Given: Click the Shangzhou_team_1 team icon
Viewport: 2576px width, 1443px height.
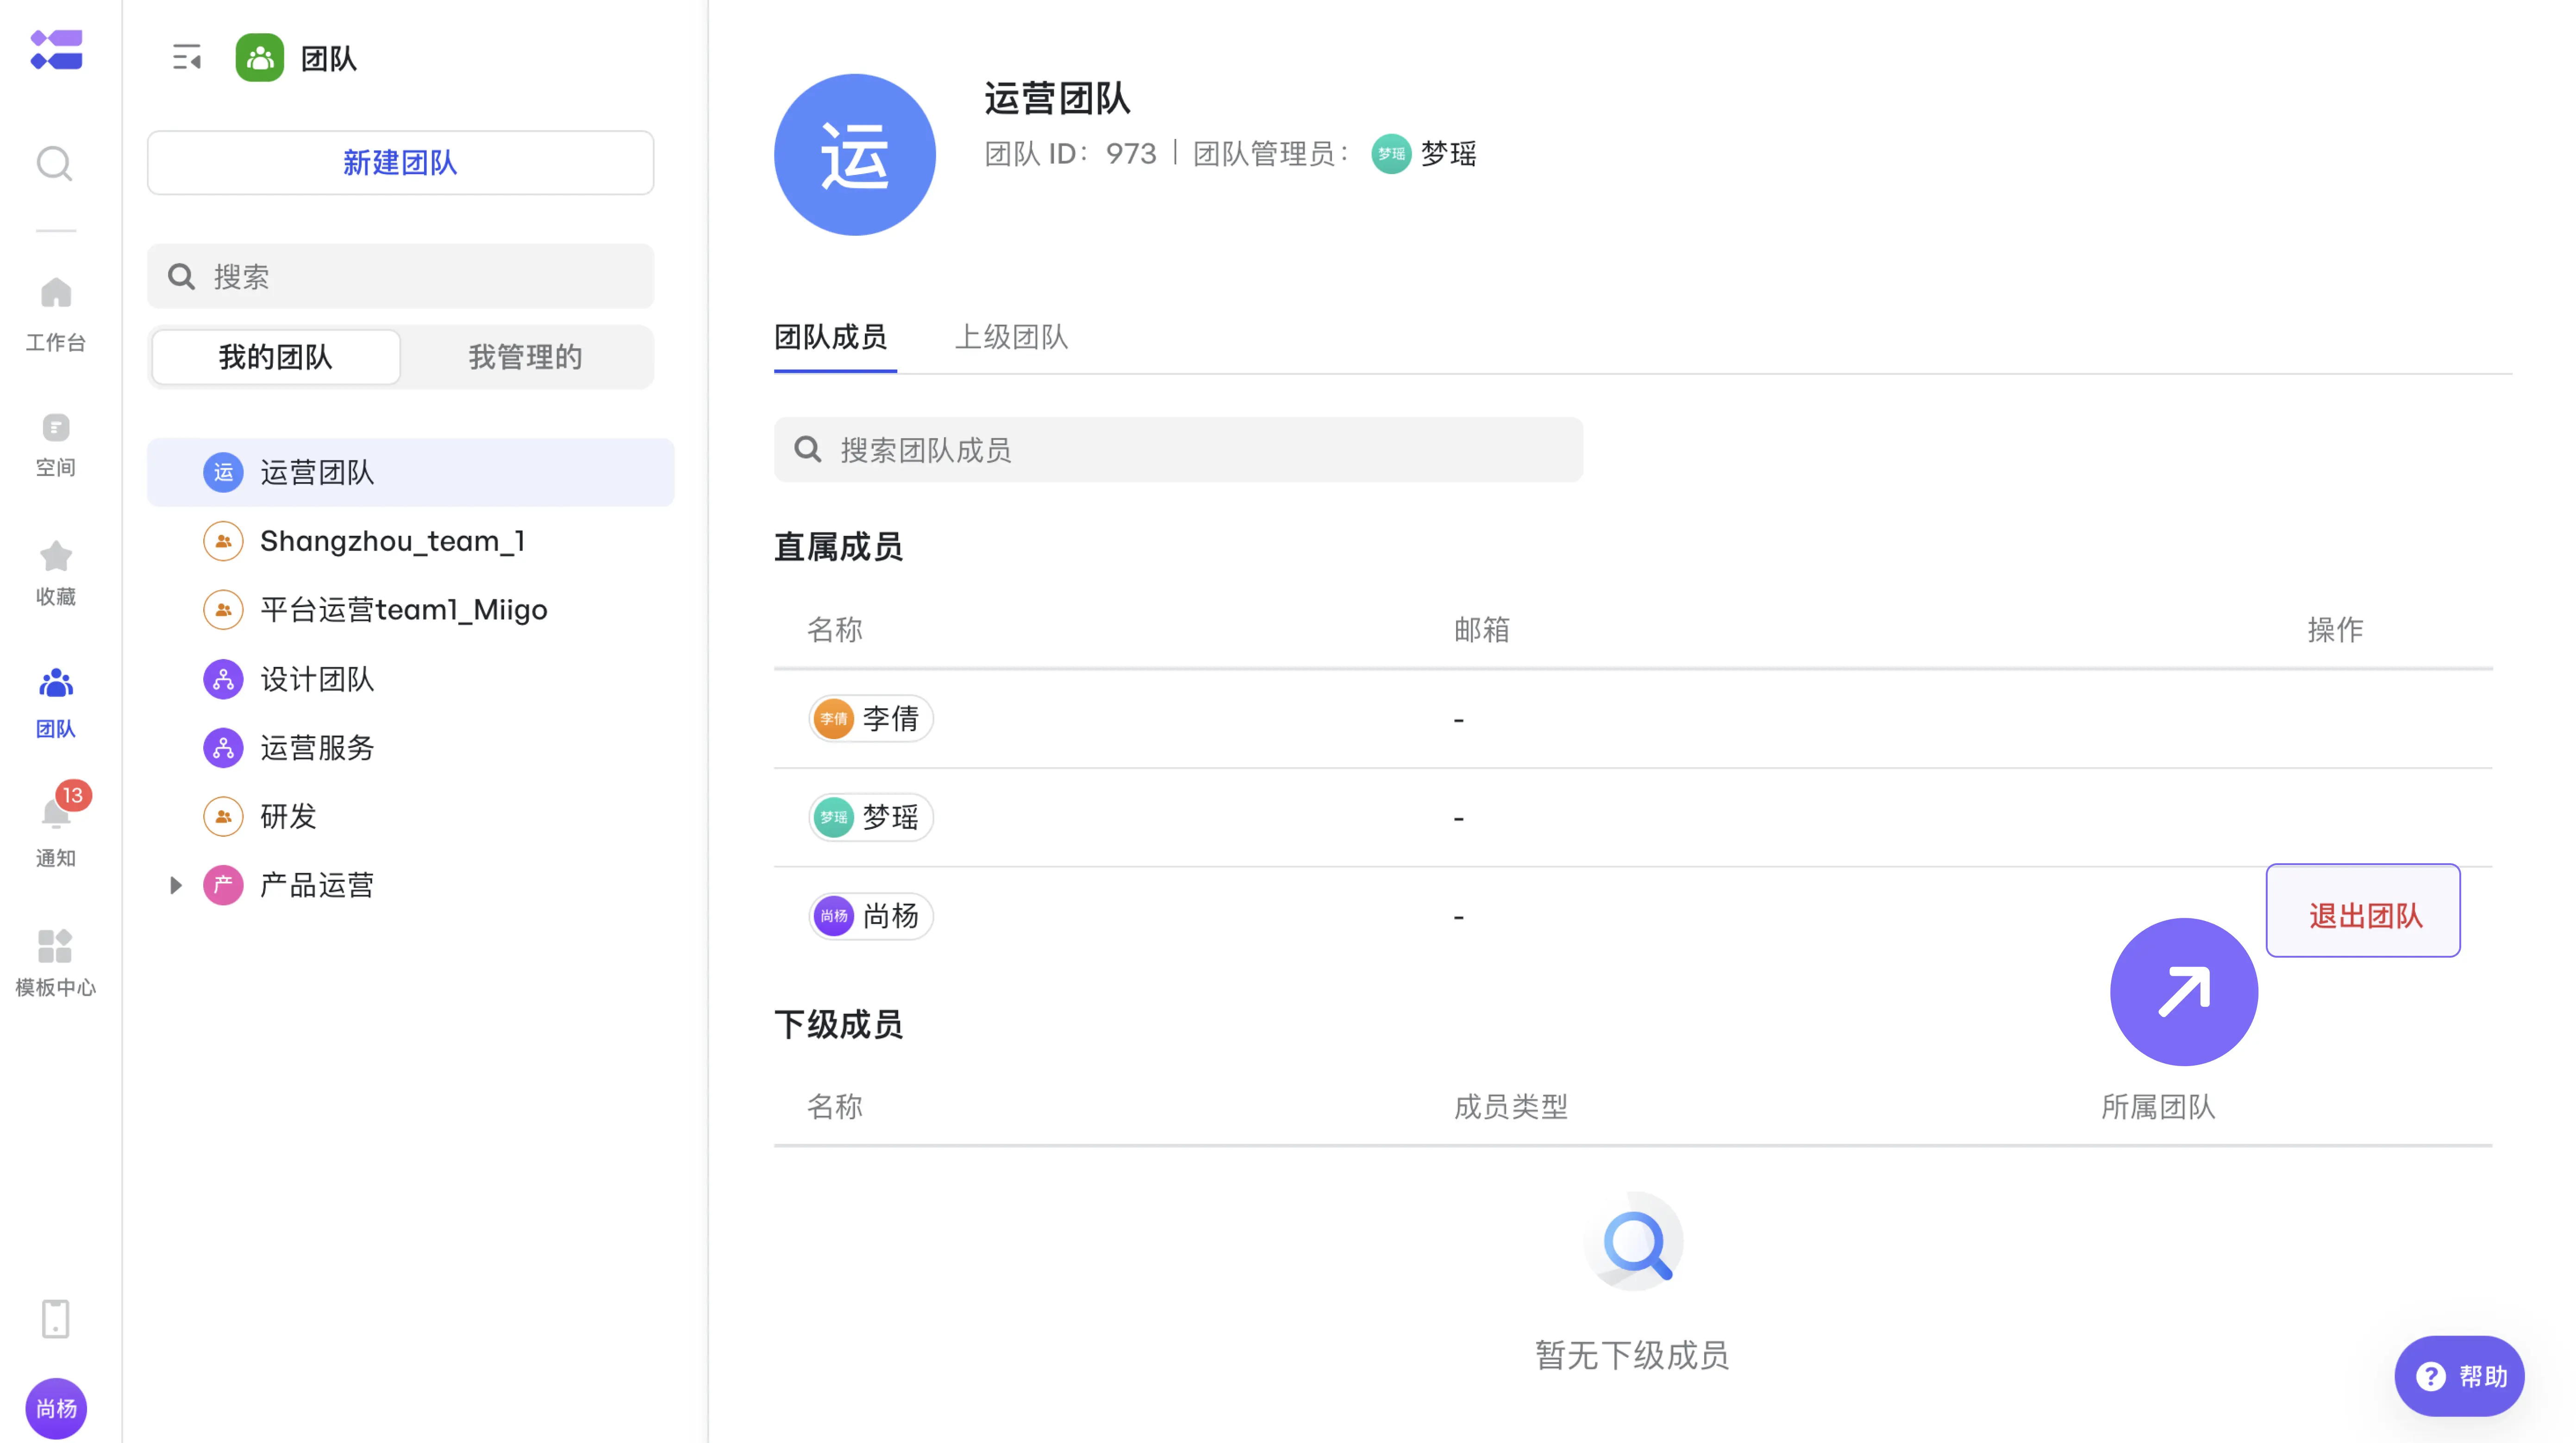Looking at the screenshot, I should click(223, 541).
